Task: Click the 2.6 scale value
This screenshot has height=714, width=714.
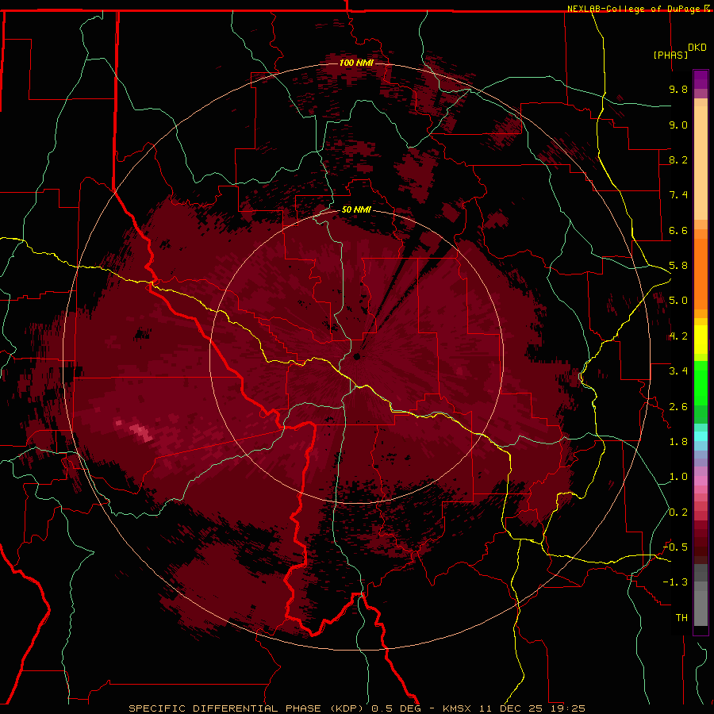Action: point(678,407)
